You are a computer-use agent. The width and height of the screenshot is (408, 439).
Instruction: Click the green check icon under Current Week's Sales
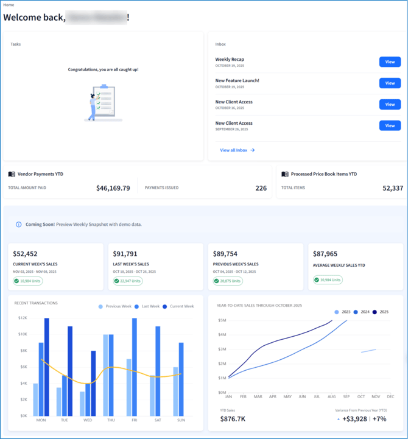coord(18,281)
